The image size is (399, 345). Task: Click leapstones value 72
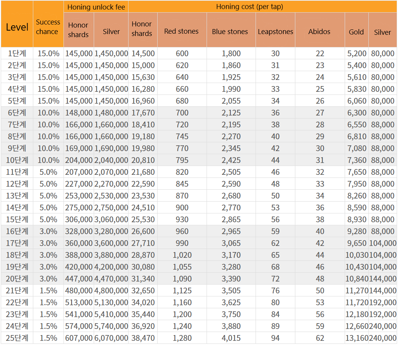(275, 278)
